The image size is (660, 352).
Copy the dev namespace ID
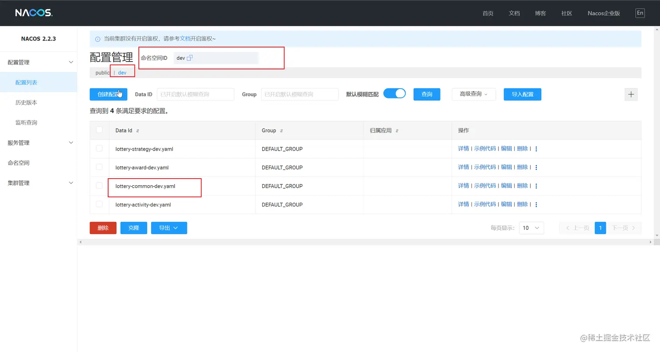pyautogui.click(x=189, y=58)
